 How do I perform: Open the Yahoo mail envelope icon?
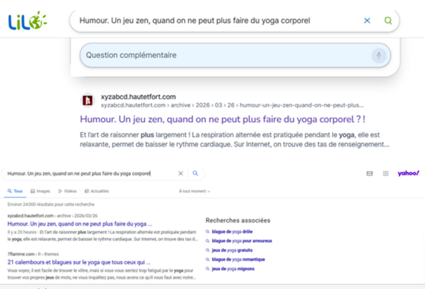point(369,173)
